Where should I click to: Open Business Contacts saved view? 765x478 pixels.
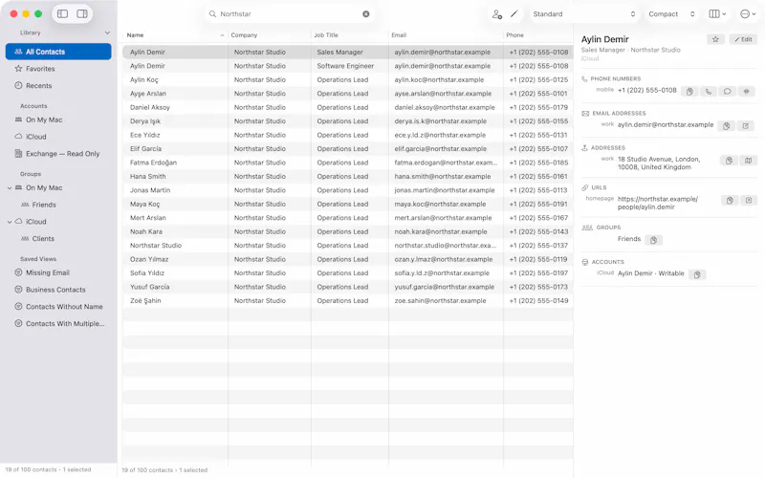[x=58, y=290]
